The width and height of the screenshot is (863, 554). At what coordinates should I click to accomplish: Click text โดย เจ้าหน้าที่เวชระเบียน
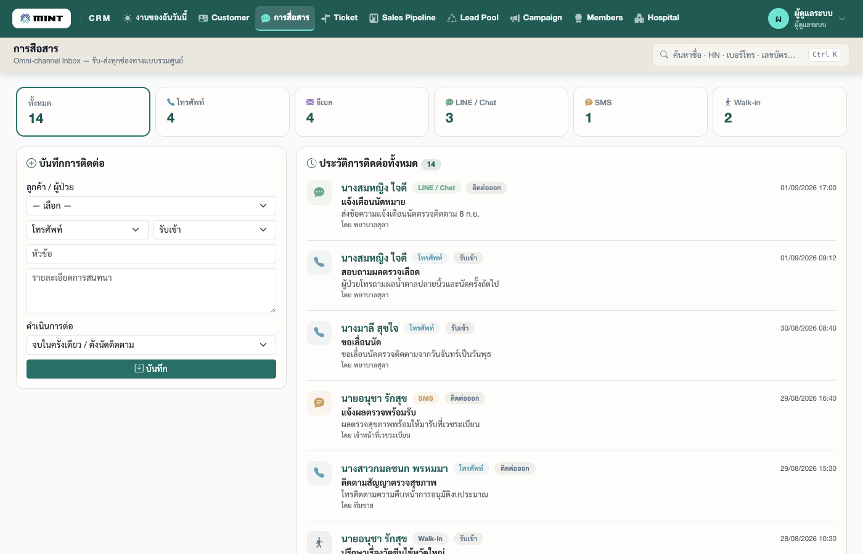coord(375,435)
